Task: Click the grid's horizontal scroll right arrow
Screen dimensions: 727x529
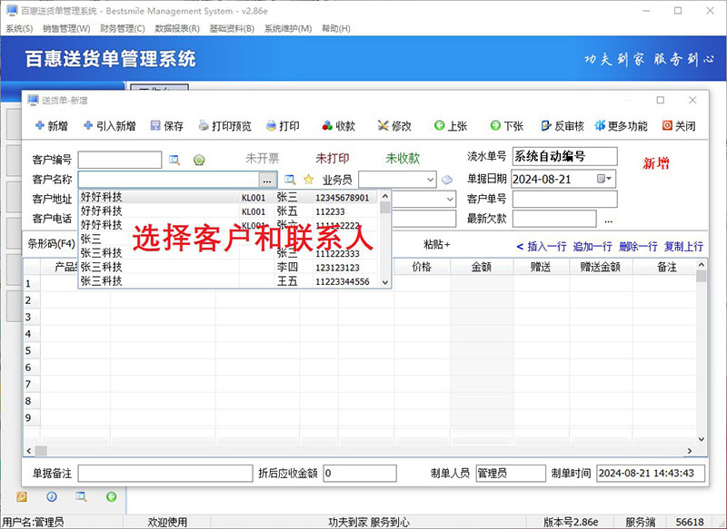Action: tap(690, 450)
